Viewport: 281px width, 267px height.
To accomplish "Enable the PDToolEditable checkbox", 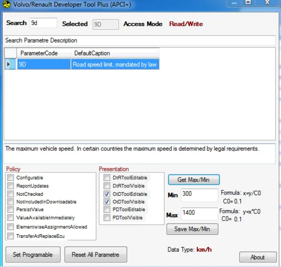I will click(x=107, y=210).
